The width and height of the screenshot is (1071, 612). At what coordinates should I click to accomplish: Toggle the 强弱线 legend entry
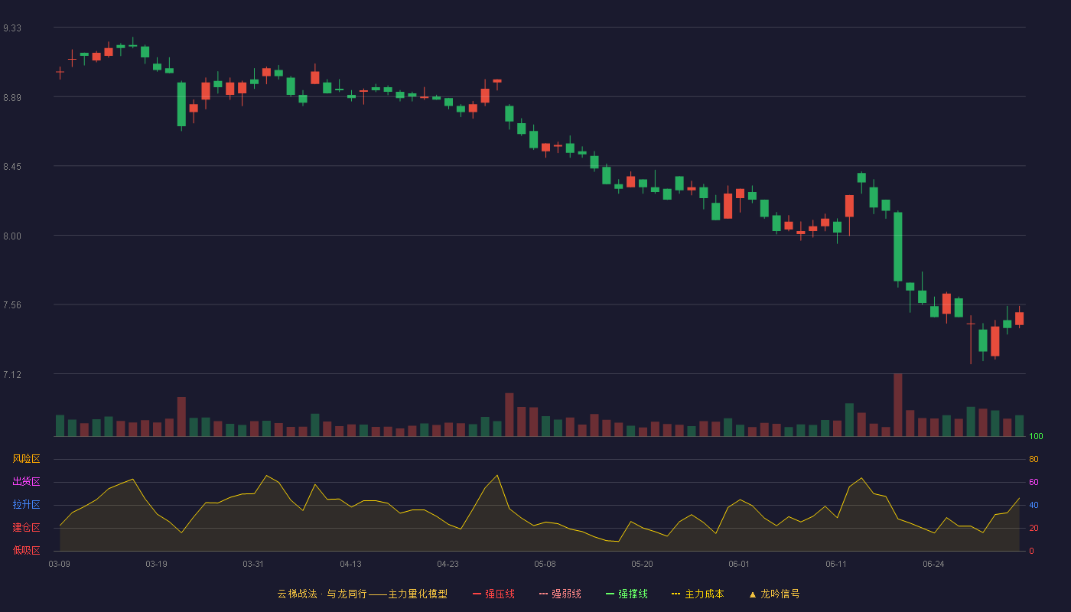(560, 594)
